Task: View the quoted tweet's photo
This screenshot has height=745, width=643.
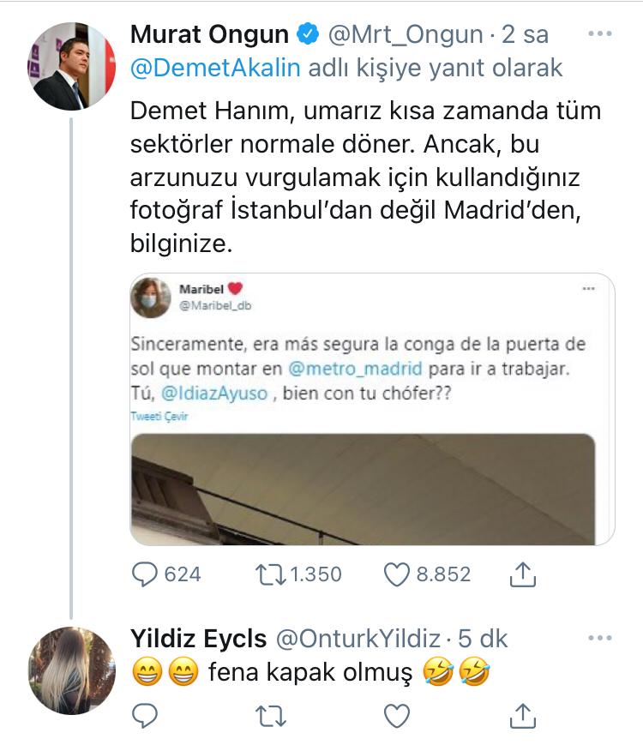Action: click(363, 489)
